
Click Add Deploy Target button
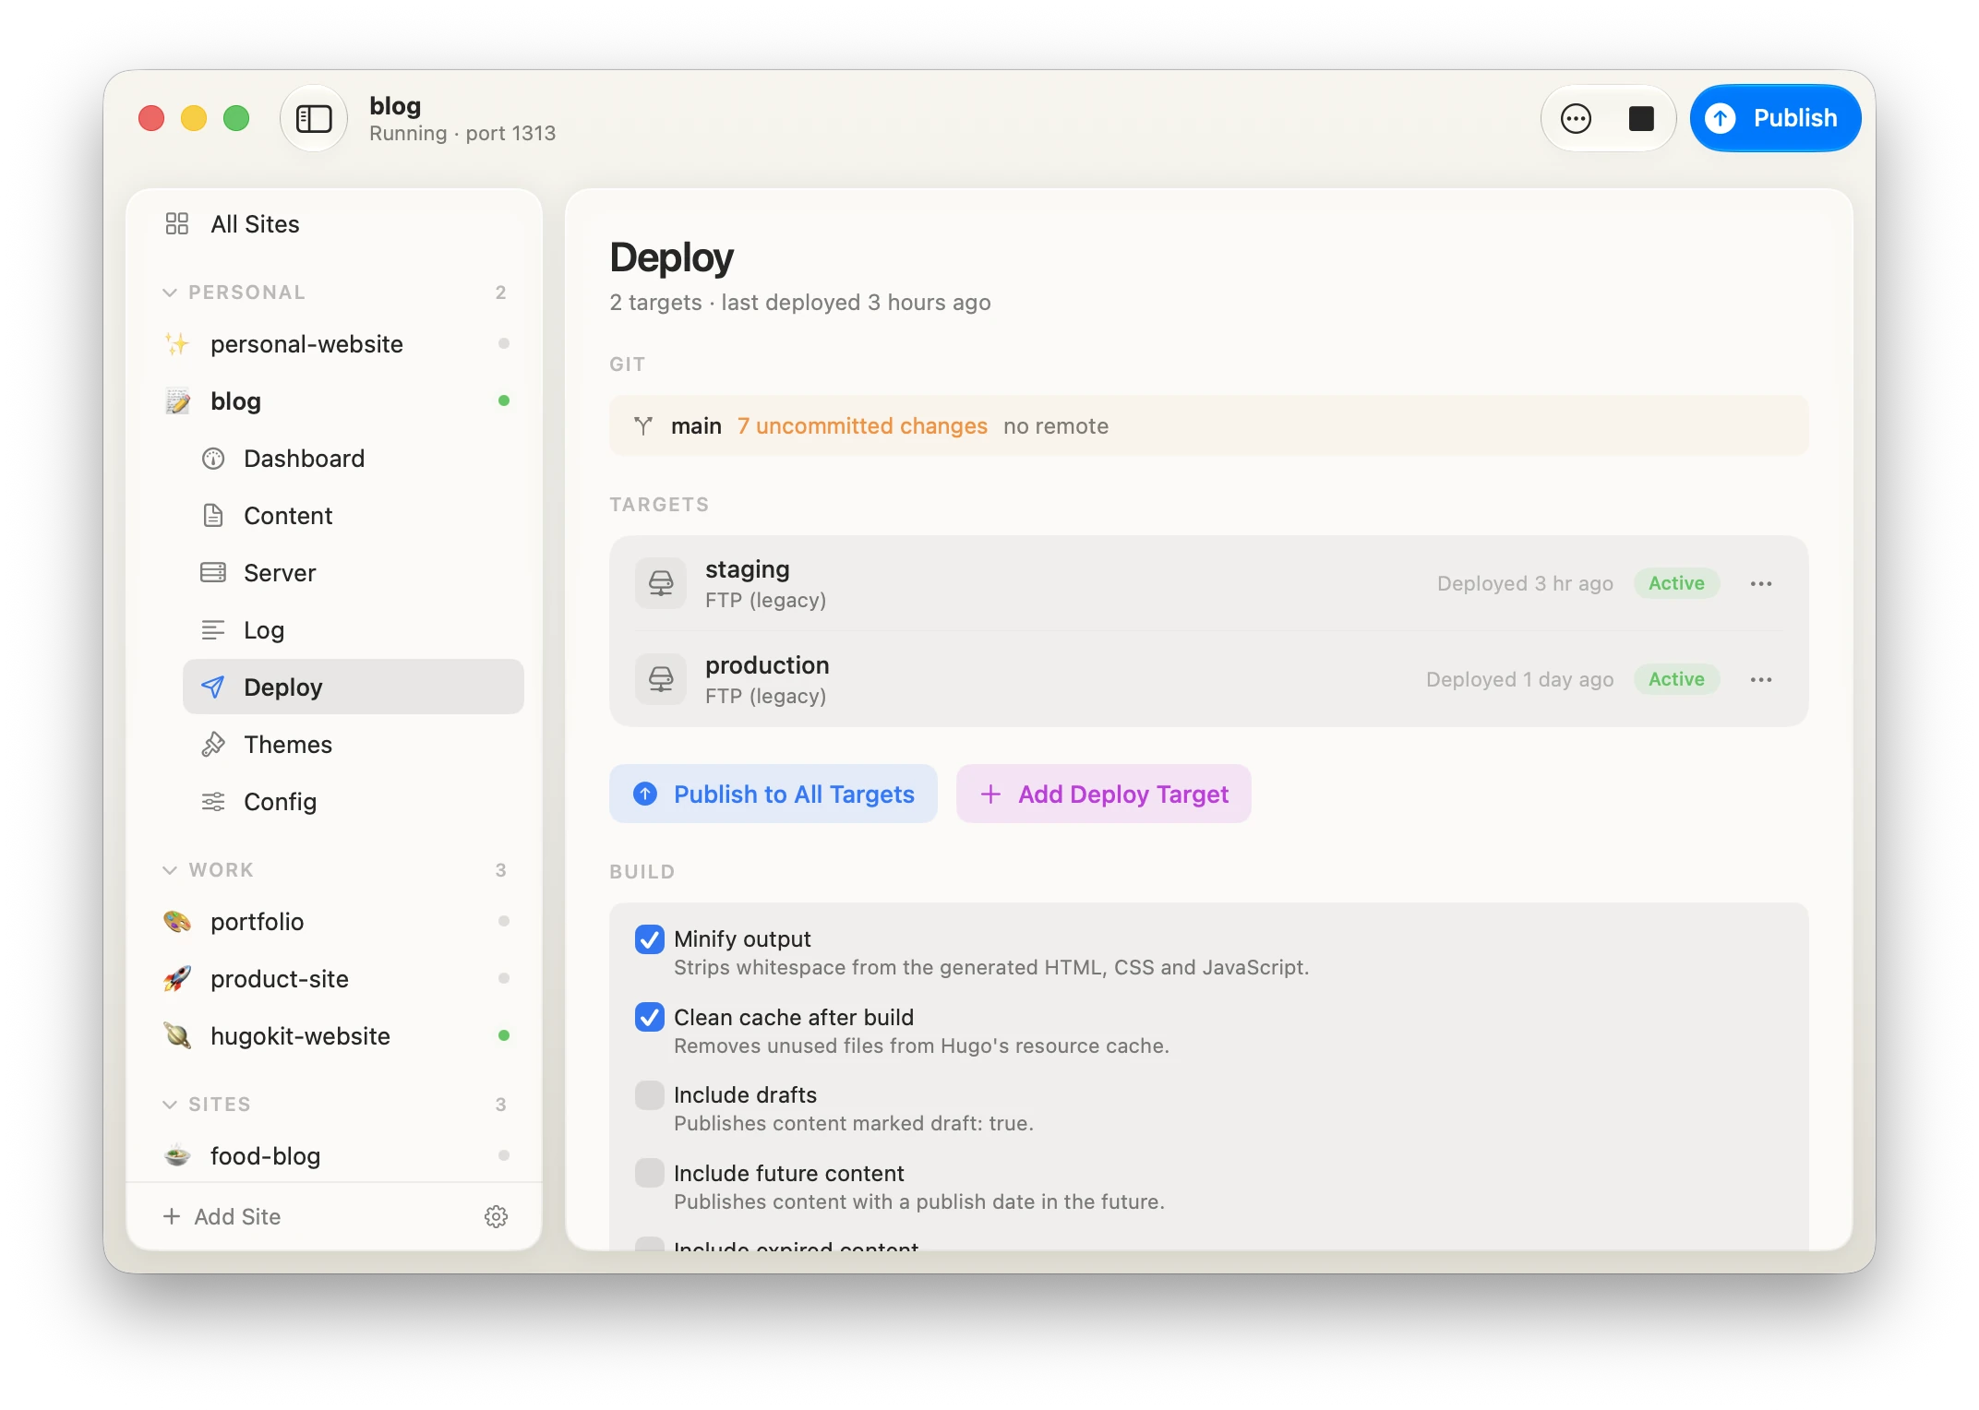tap(1104, 794)
